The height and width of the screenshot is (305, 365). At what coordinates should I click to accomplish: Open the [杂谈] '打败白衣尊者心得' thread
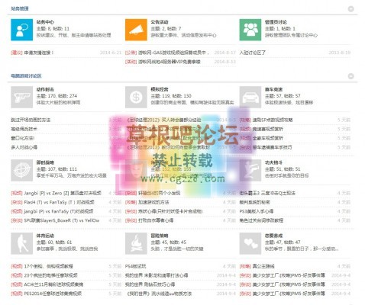coord(156,220)
